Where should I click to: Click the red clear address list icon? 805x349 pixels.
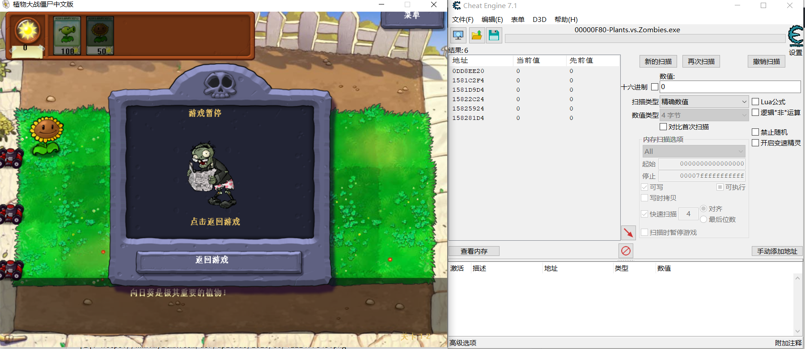pos(626,251)
